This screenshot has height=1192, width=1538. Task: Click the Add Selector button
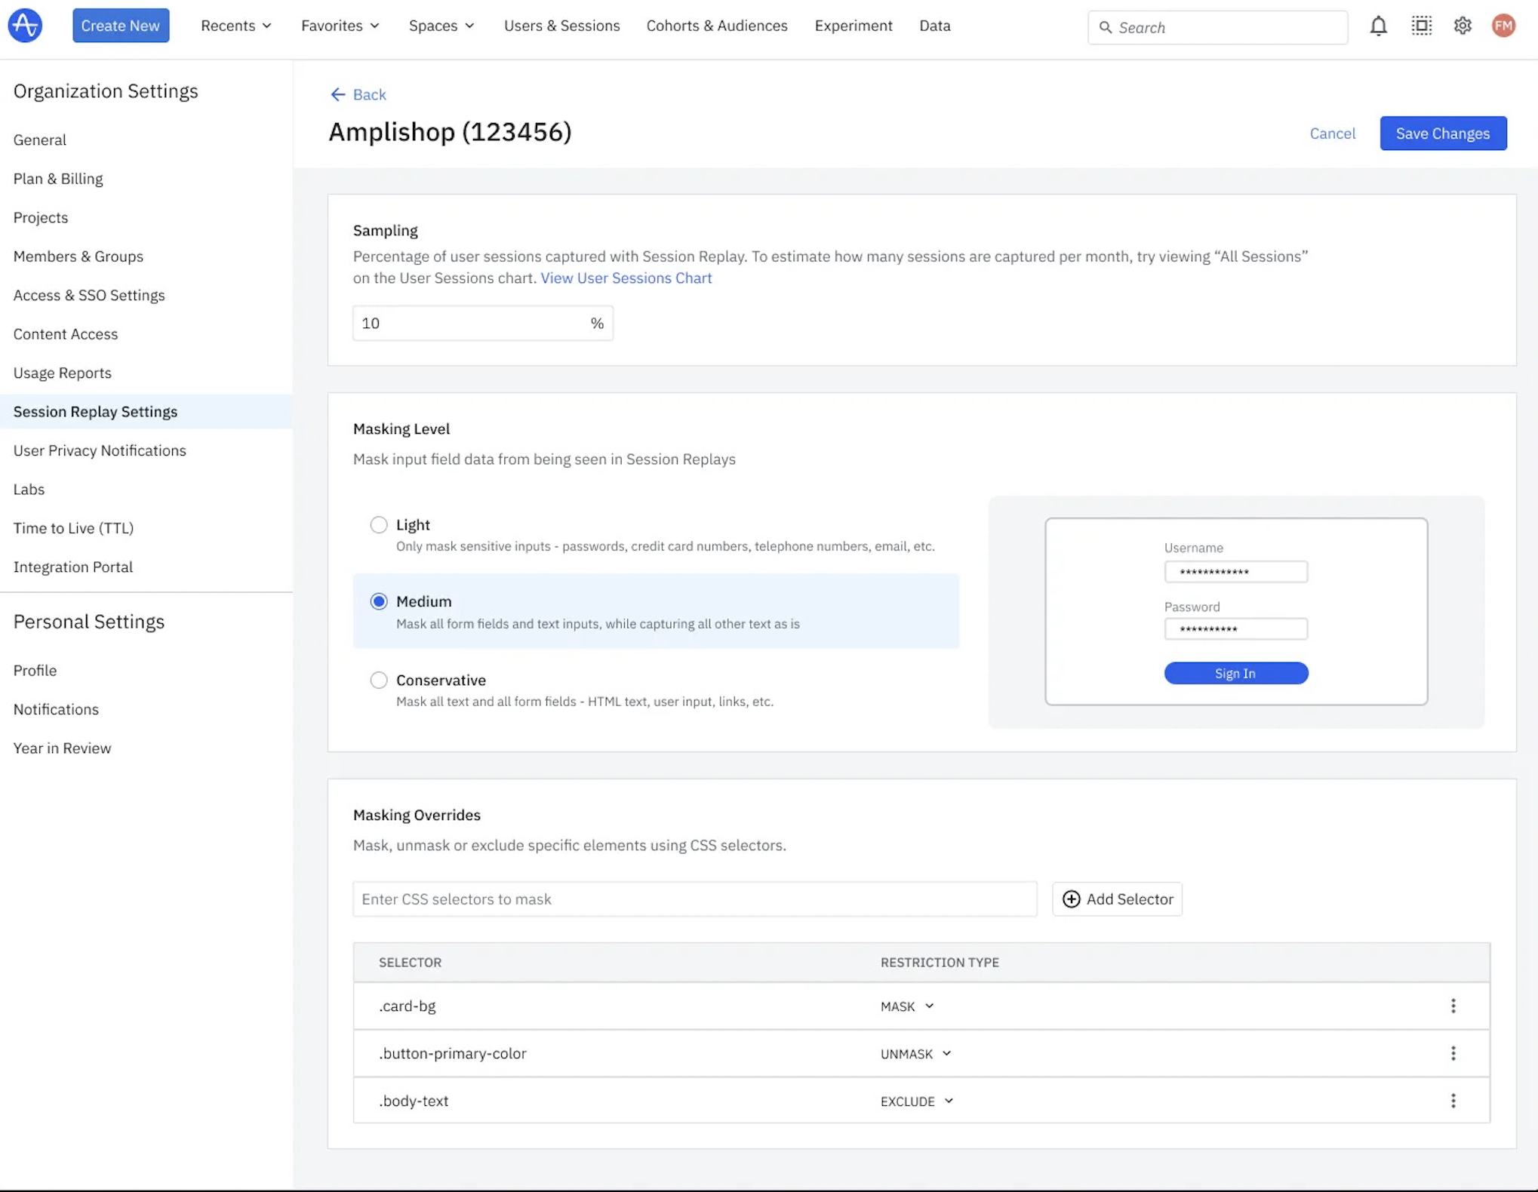(x=1117, y=899)
